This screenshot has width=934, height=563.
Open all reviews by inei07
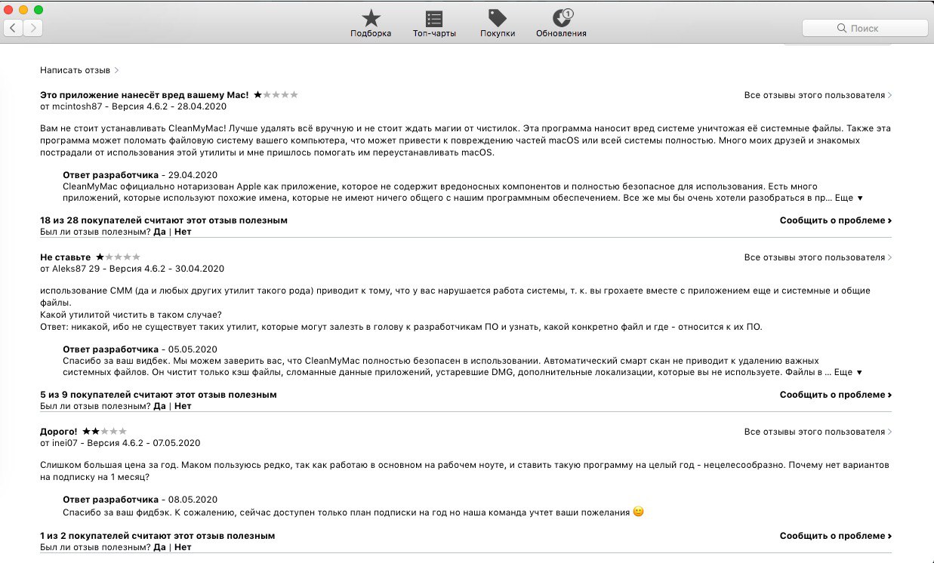[818, 432]
